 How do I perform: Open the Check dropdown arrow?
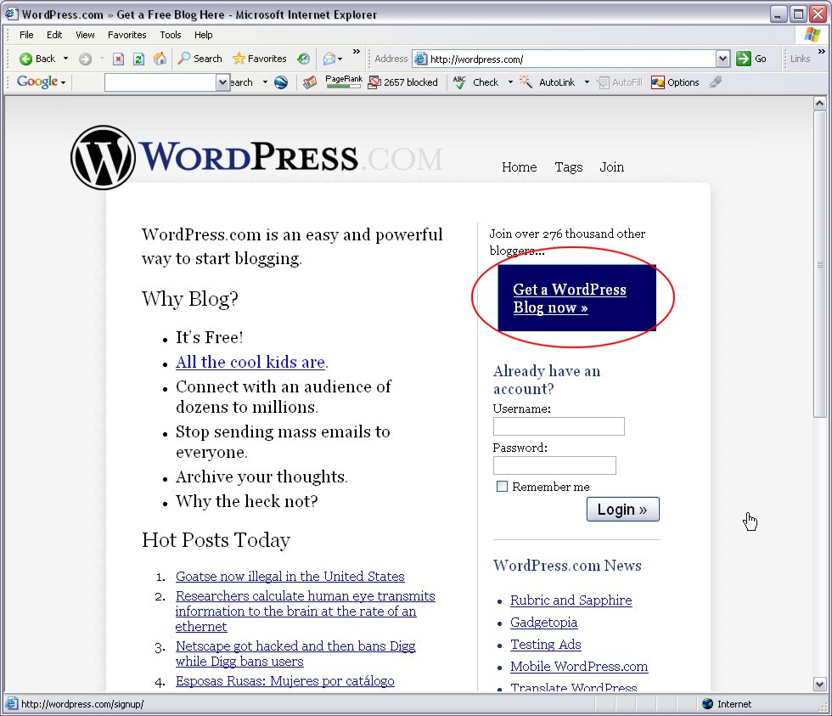(510, 82)
